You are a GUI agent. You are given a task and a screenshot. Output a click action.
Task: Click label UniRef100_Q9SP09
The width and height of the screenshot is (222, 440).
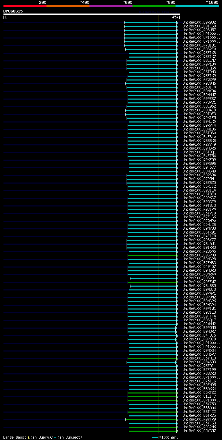tap(199, 255)
